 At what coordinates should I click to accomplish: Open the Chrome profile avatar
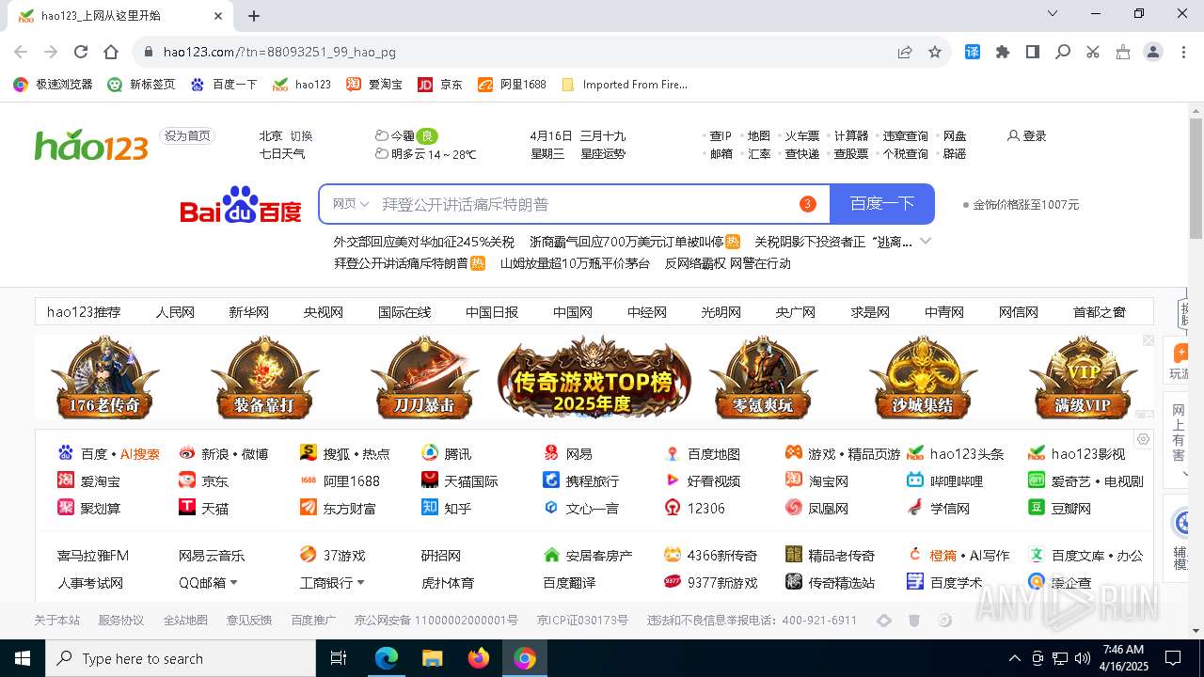[1153, 52]
